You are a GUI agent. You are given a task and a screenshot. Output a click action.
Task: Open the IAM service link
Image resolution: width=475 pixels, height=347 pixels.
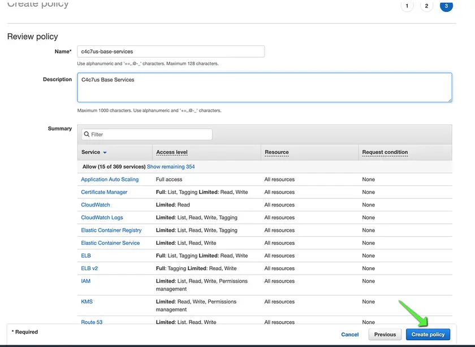point(86,281)
